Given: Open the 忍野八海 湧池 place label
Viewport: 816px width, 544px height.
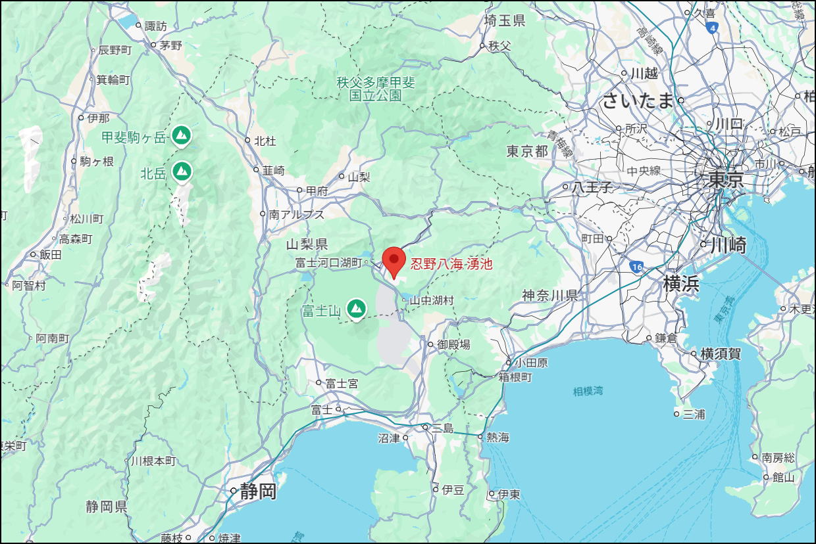Looking at the screenshot, I should (x=451, y=265).
